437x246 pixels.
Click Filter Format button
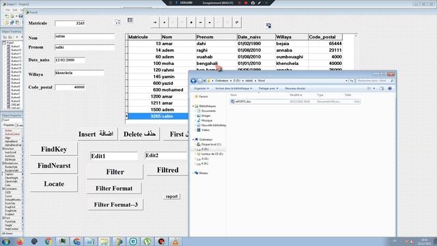click(x=114, y=189)
